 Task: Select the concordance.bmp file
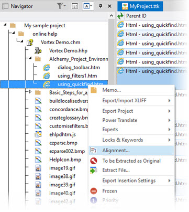pos(69,110)
